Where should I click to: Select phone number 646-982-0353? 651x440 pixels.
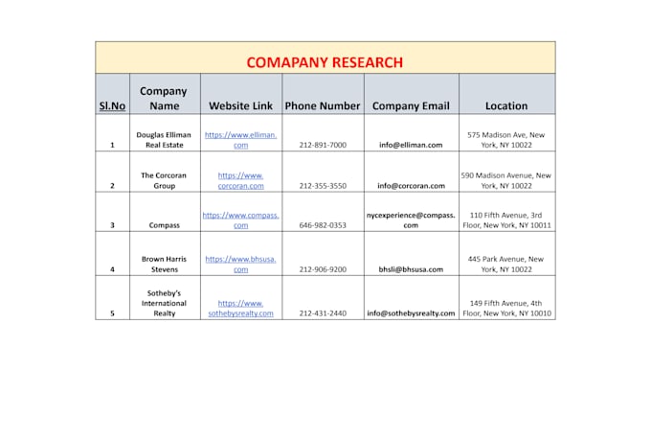[x=323, y=225]
